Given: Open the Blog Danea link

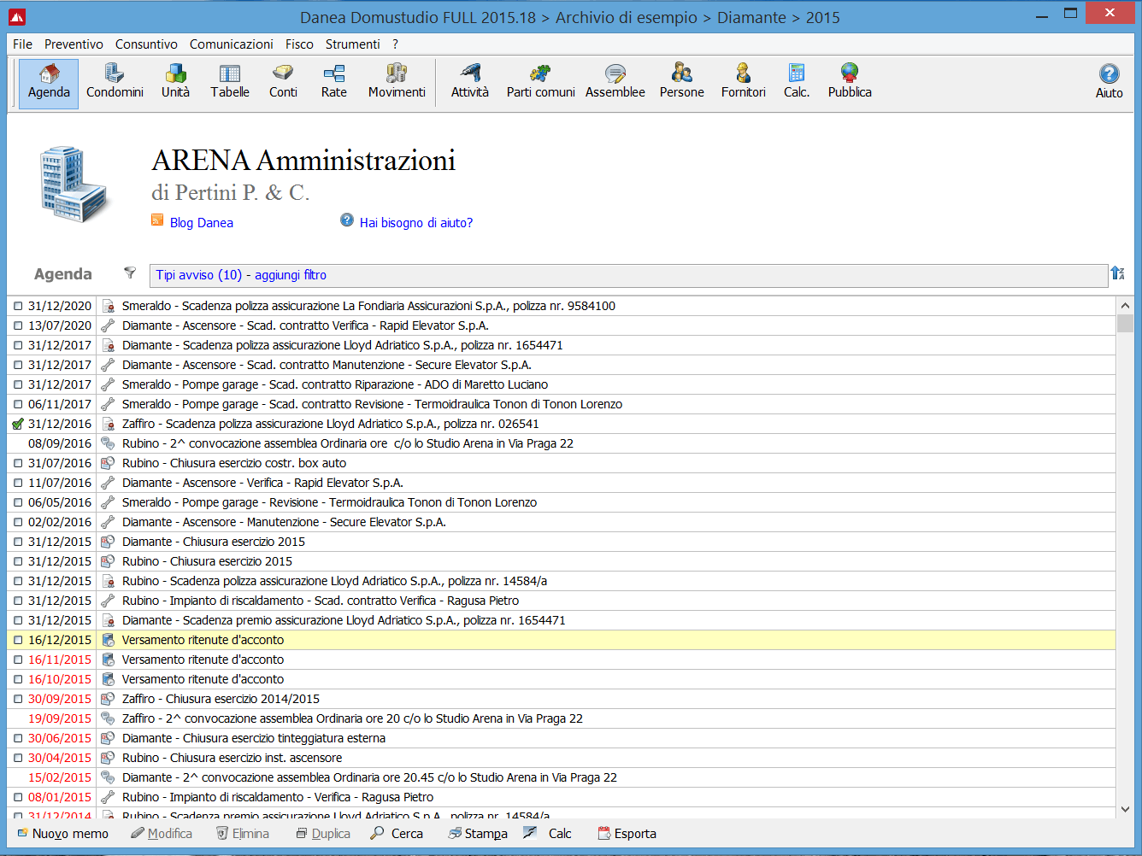Looking at the screenshot, I should tap(202, 223).
